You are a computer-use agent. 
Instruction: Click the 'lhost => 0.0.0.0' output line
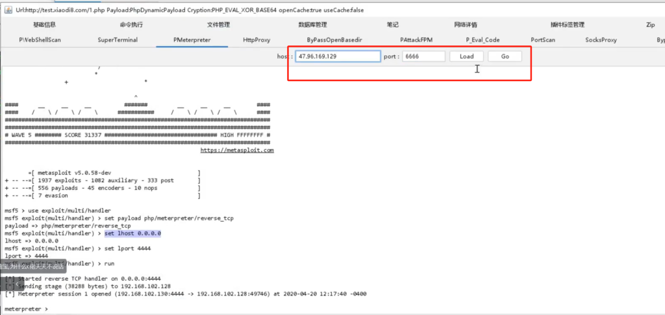point(31,241)
